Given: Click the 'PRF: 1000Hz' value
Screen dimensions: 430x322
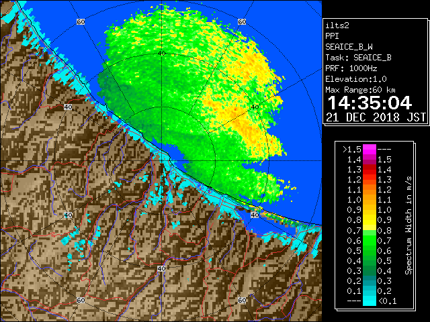Looking at the screenshot, I should coord(351,68).
